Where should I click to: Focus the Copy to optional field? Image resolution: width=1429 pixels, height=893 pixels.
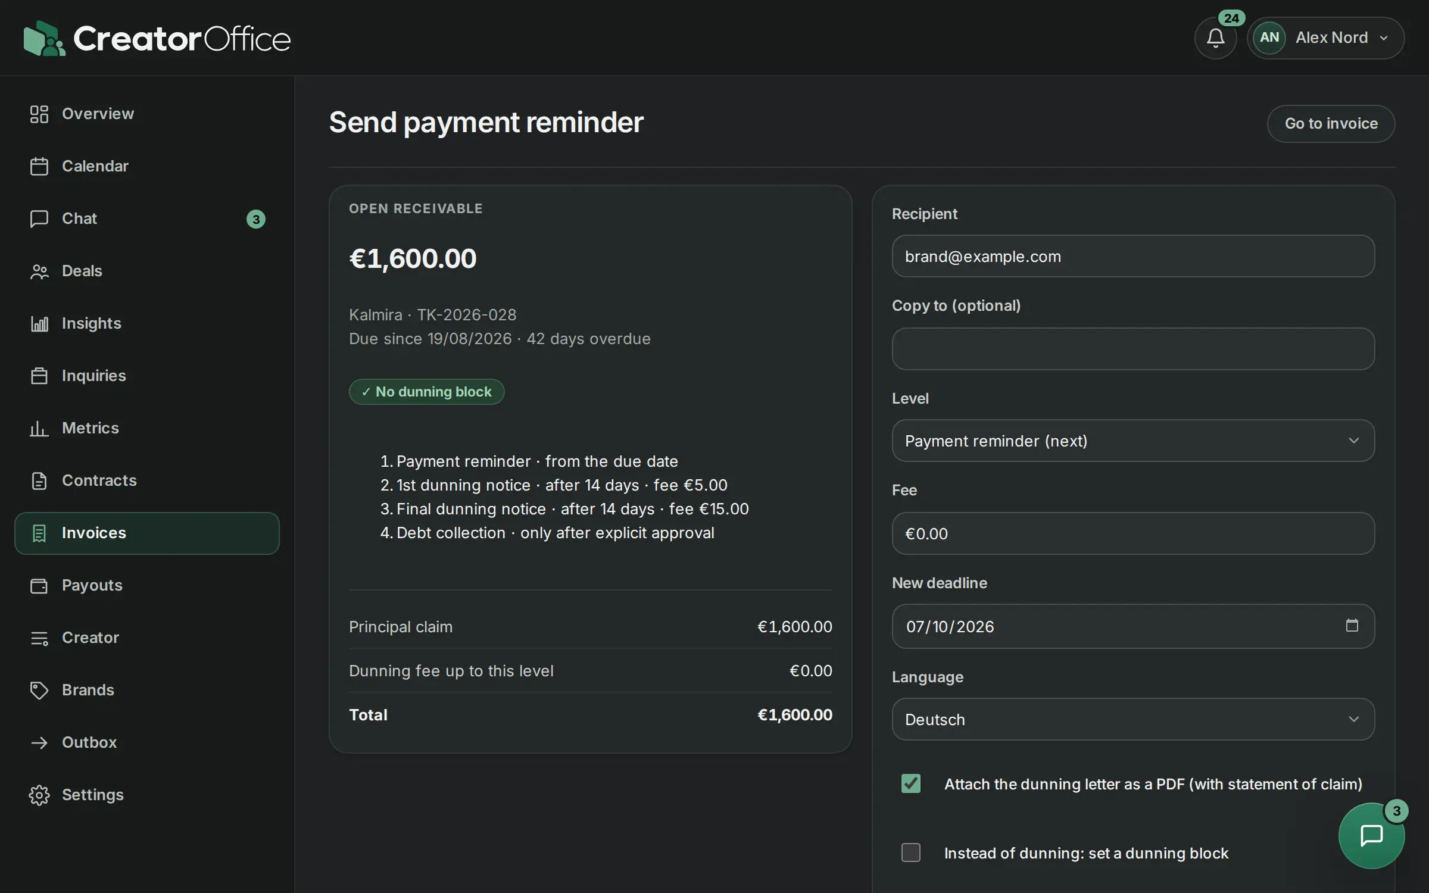[1133, 349]
